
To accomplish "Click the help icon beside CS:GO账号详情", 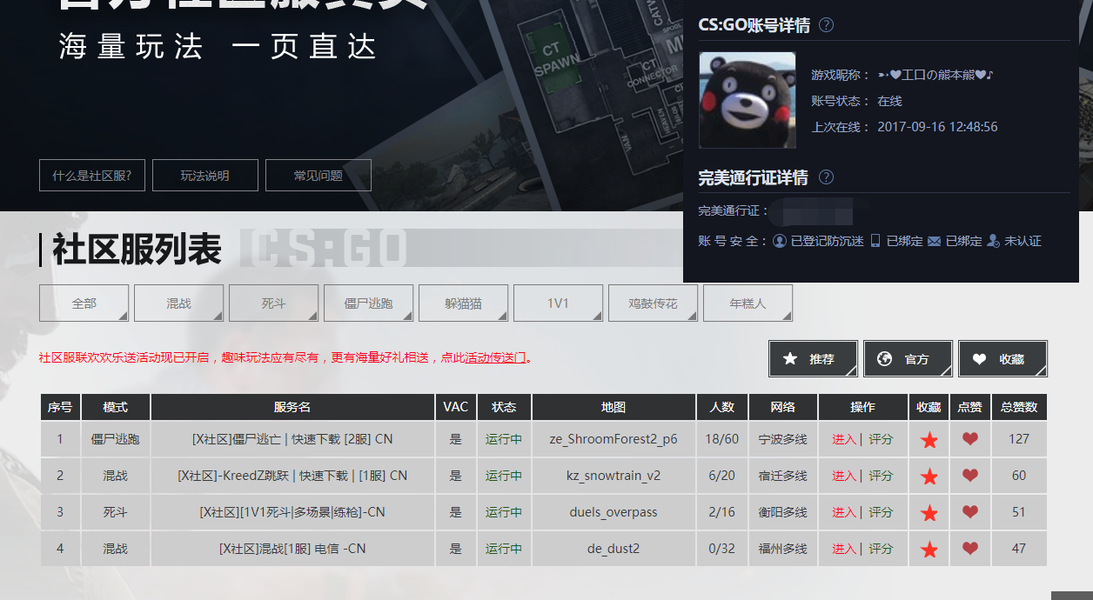I will tap(825, 25).
